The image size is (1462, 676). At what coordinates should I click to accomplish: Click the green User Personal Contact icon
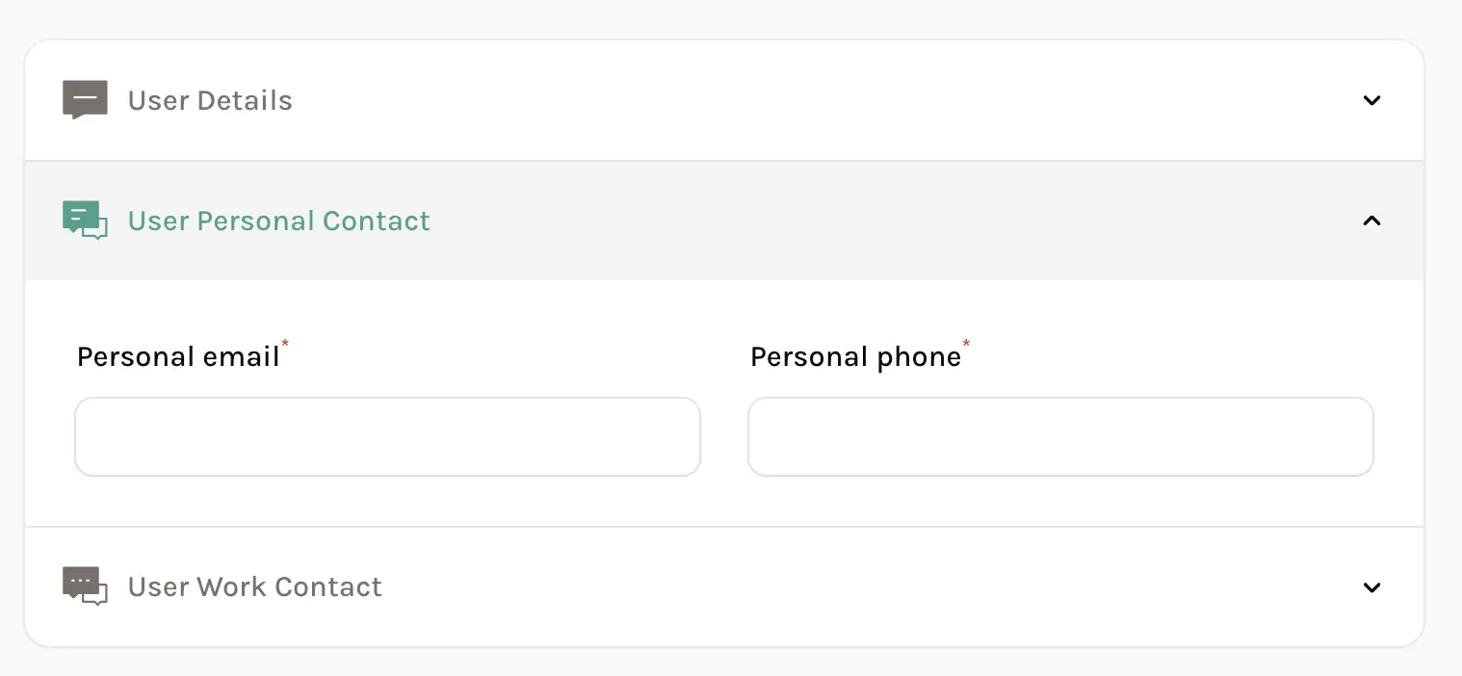[x=85, y=221]
